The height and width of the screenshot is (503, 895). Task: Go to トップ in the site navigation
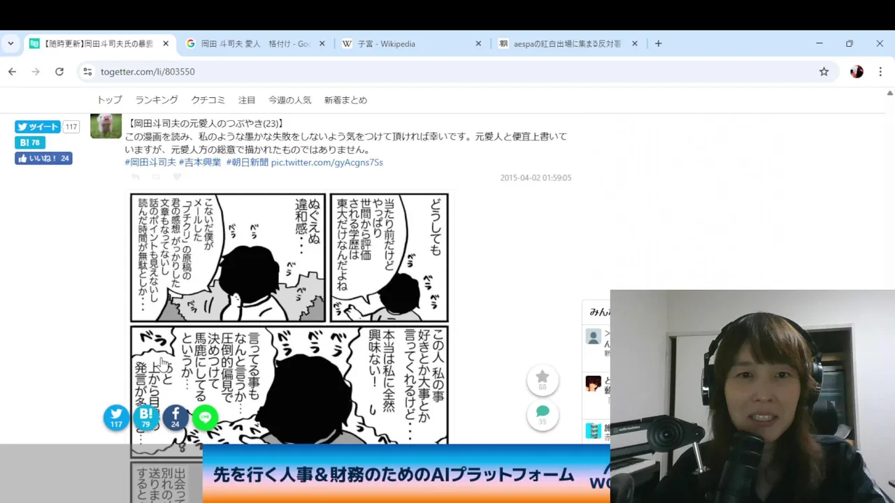click(x=109, y=100)
